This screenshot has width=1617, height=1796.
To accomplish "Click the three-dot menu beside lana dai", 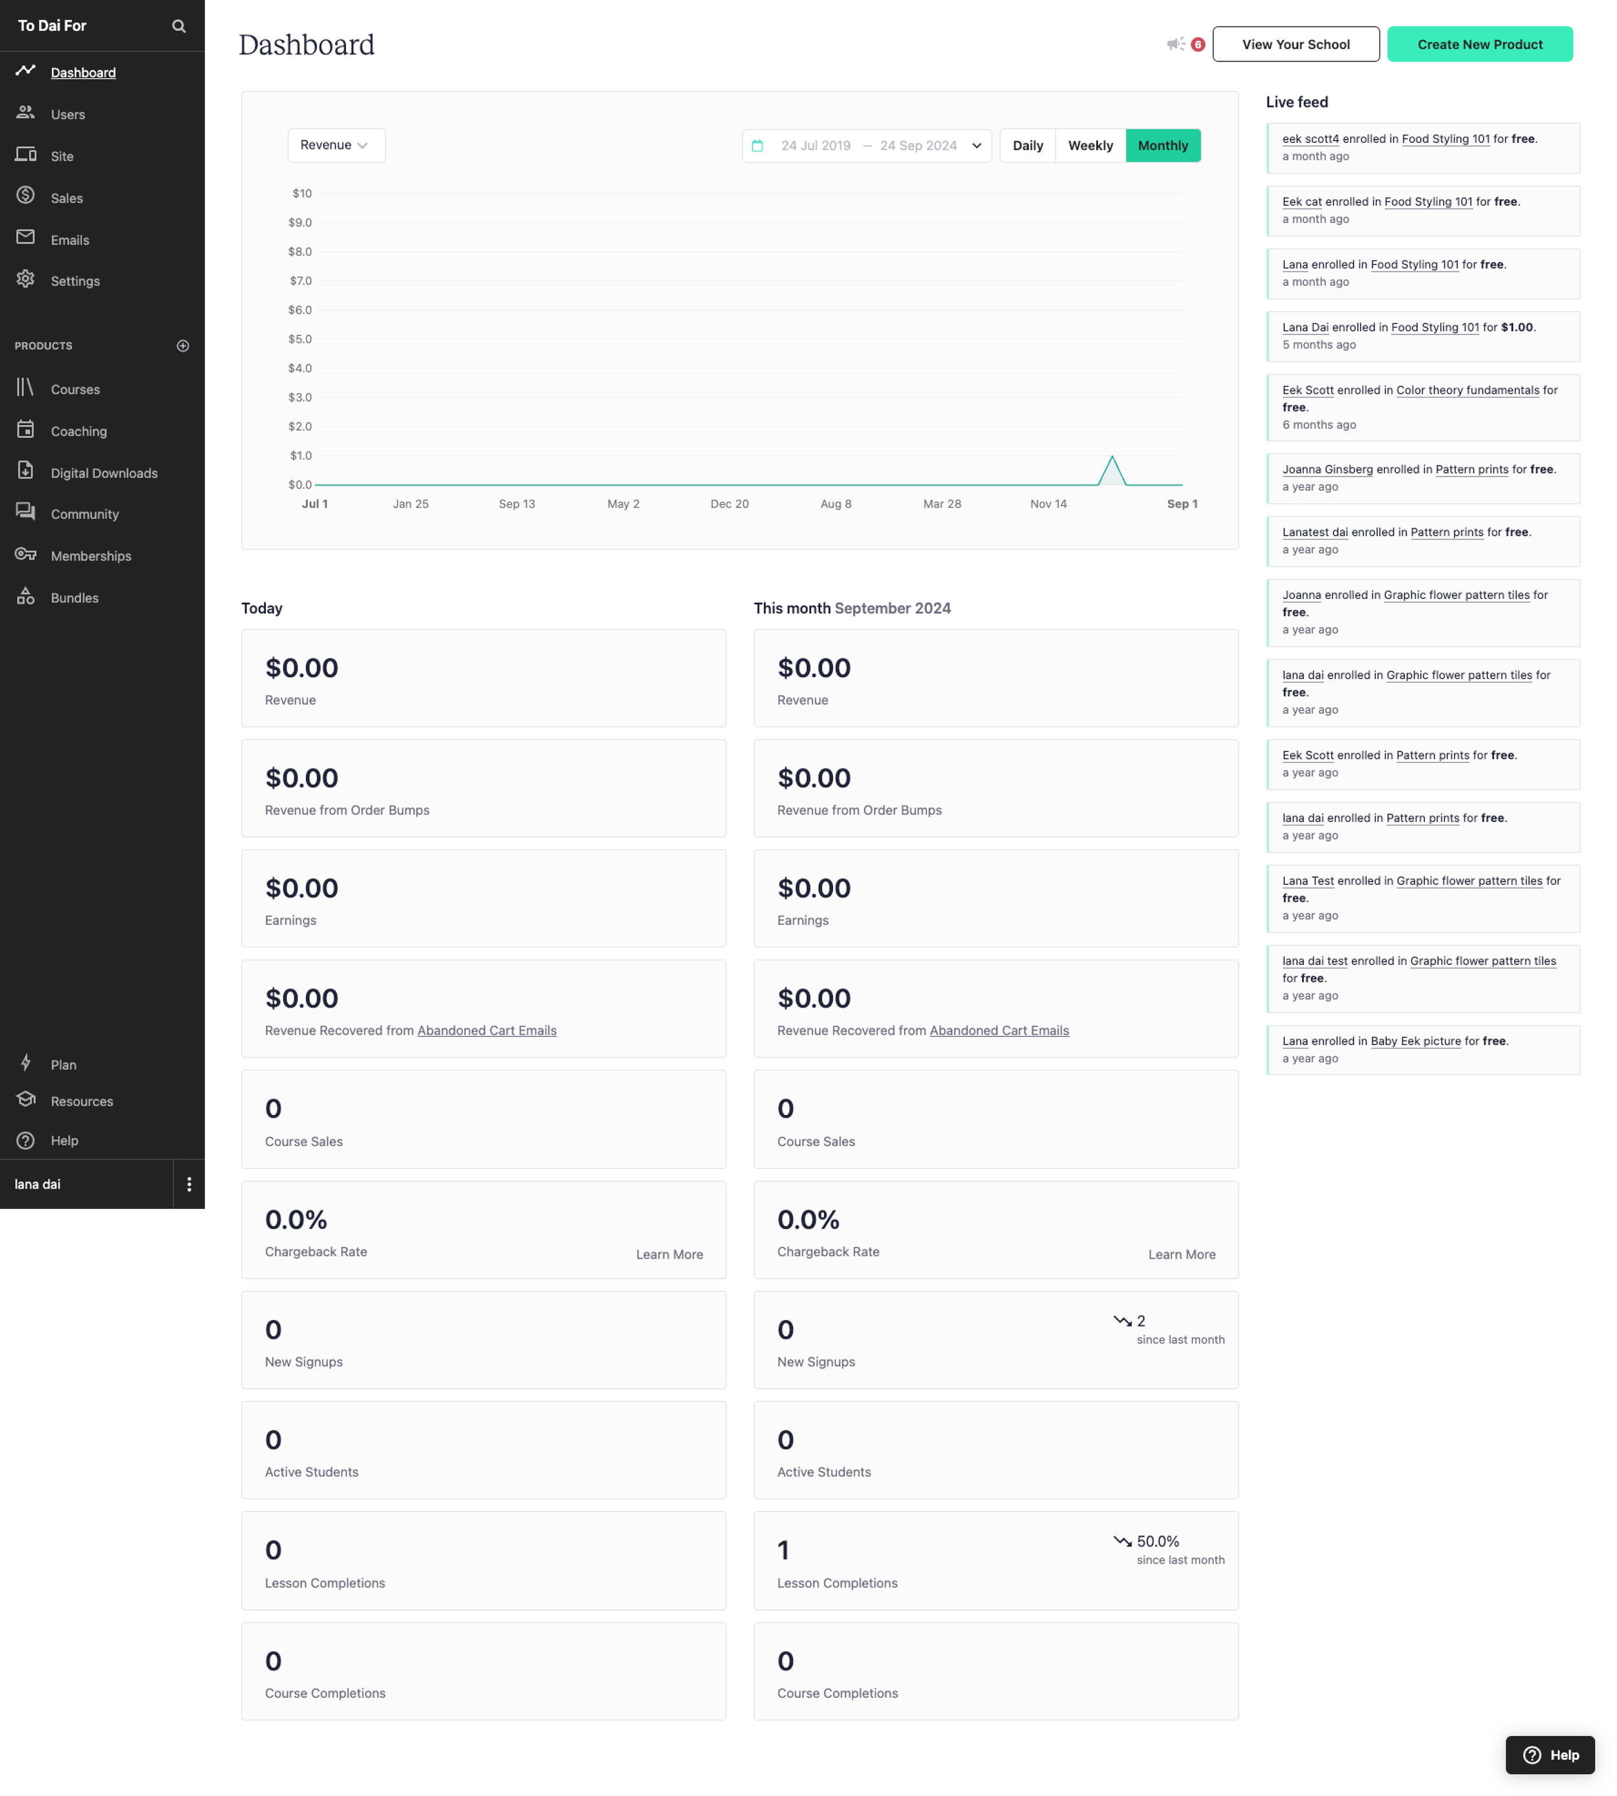I will (188, 1184).
